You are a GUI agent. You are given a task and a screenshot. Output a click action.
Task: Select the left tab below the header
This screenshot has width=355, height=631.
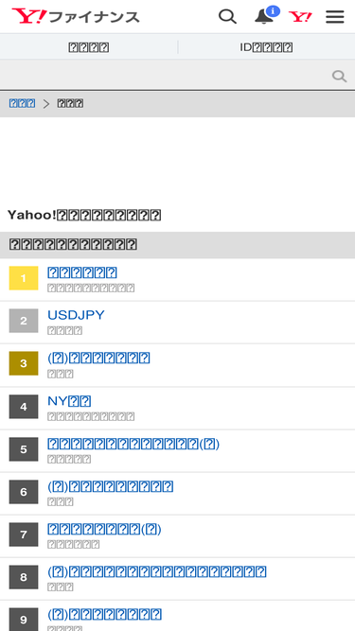[x=89, y=47]
